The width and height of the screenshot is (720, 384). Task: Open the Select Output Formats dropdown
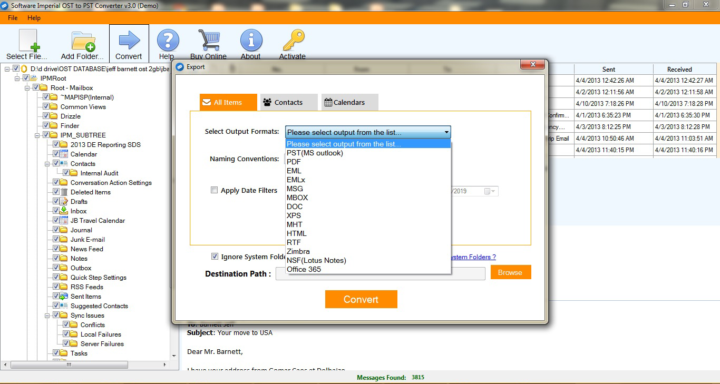368,132
